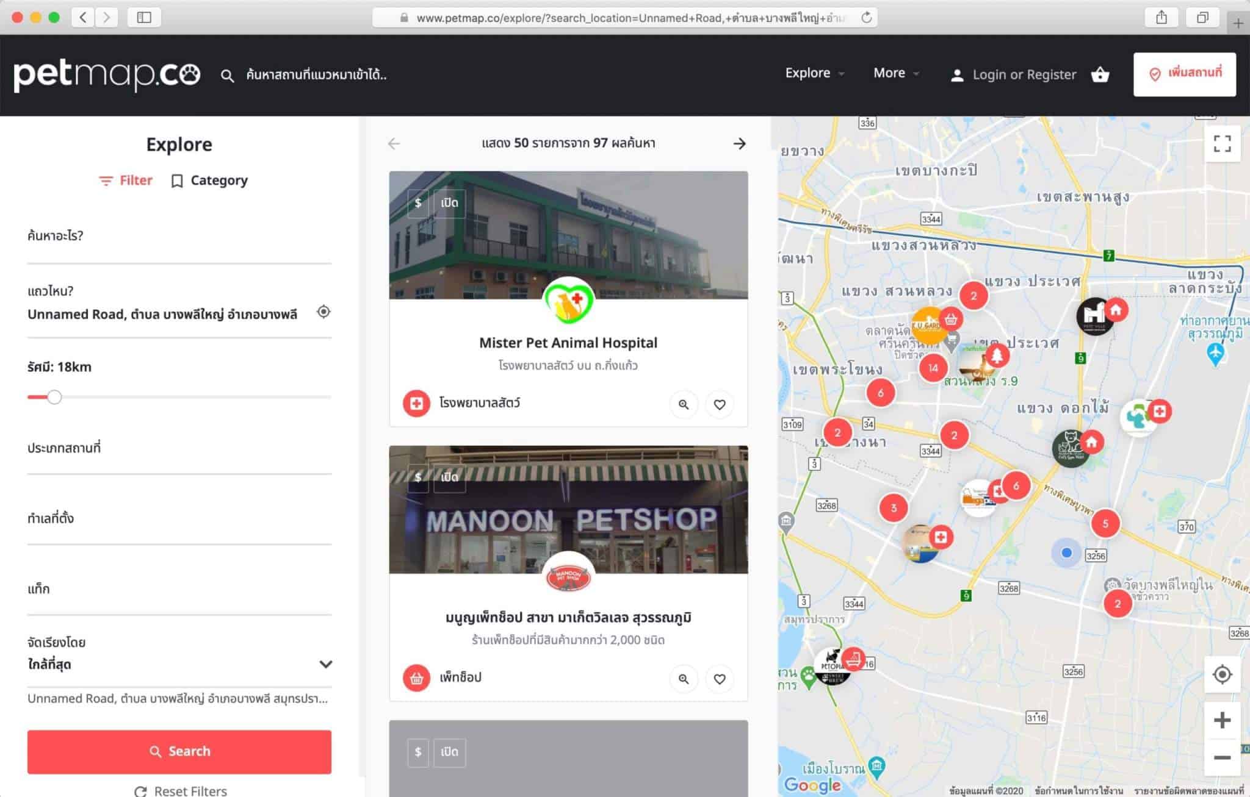Click the Manoon Pet Shop round logo
The width and height of the screenshot is (1250, 797).
click(x=568, y=575)
